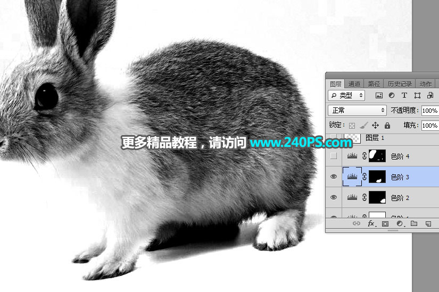439x292 pixels.
Task: Switch to the 通道 tab
Action: (x=354, y=84)
